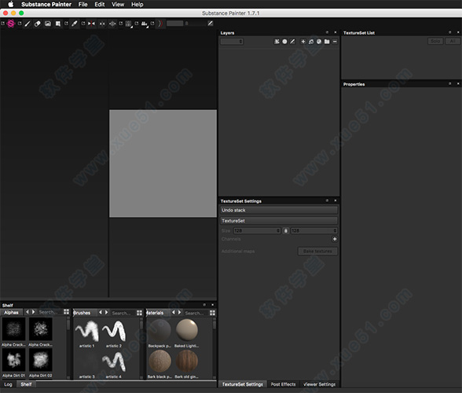462x393 pixels.
Task: Add a folder in the Layers panel
Action: [327, 42]
